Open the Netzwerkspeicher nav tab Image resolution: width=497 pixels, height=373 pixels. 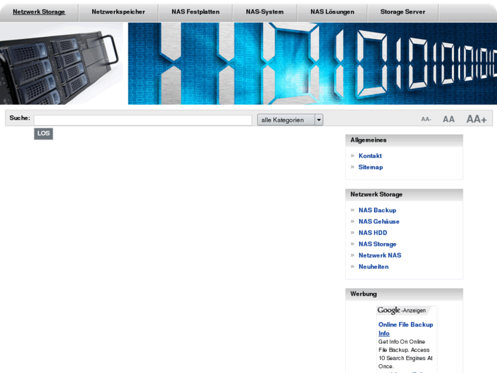click(118, 12)
